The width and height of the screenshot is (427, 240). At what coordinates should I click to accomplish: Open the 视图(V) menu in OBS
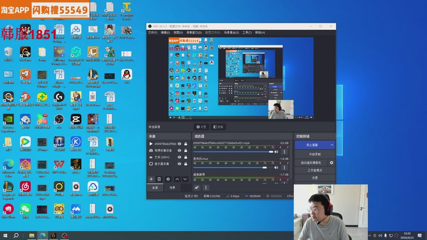[178, 33]
